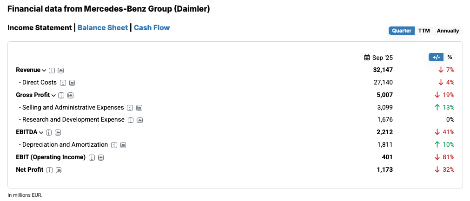Open the info icon for Net Profit
This screenshot has height=201, width=470.
(50, 170)
